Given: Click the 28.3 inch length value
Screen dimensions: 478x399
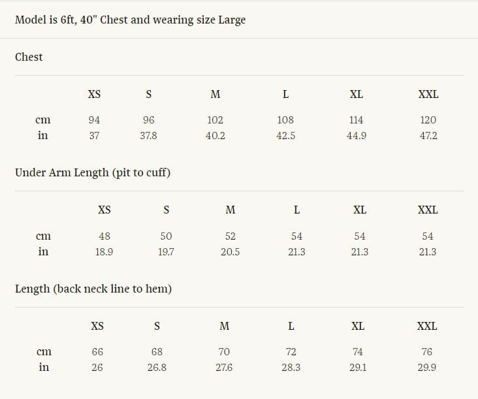Looking at the screenshot, I should tap(291, 367).
